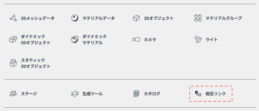This screenshot has height=111, width=259.
Task: Open the マテリアルデータ text link
Action: click(99, 18)
